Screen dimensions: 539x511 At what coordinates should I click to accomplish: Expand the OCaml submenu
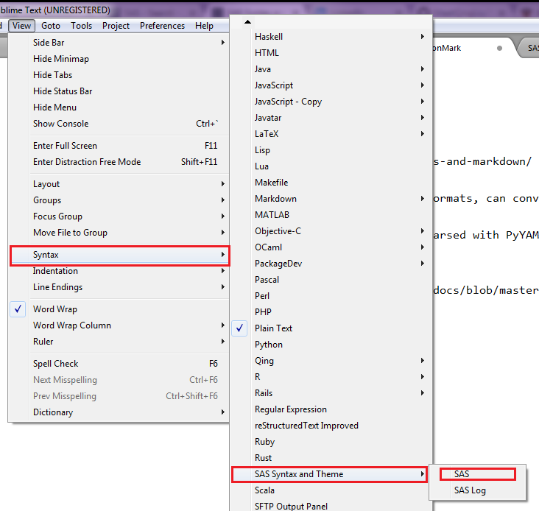[x=331, y=247]
